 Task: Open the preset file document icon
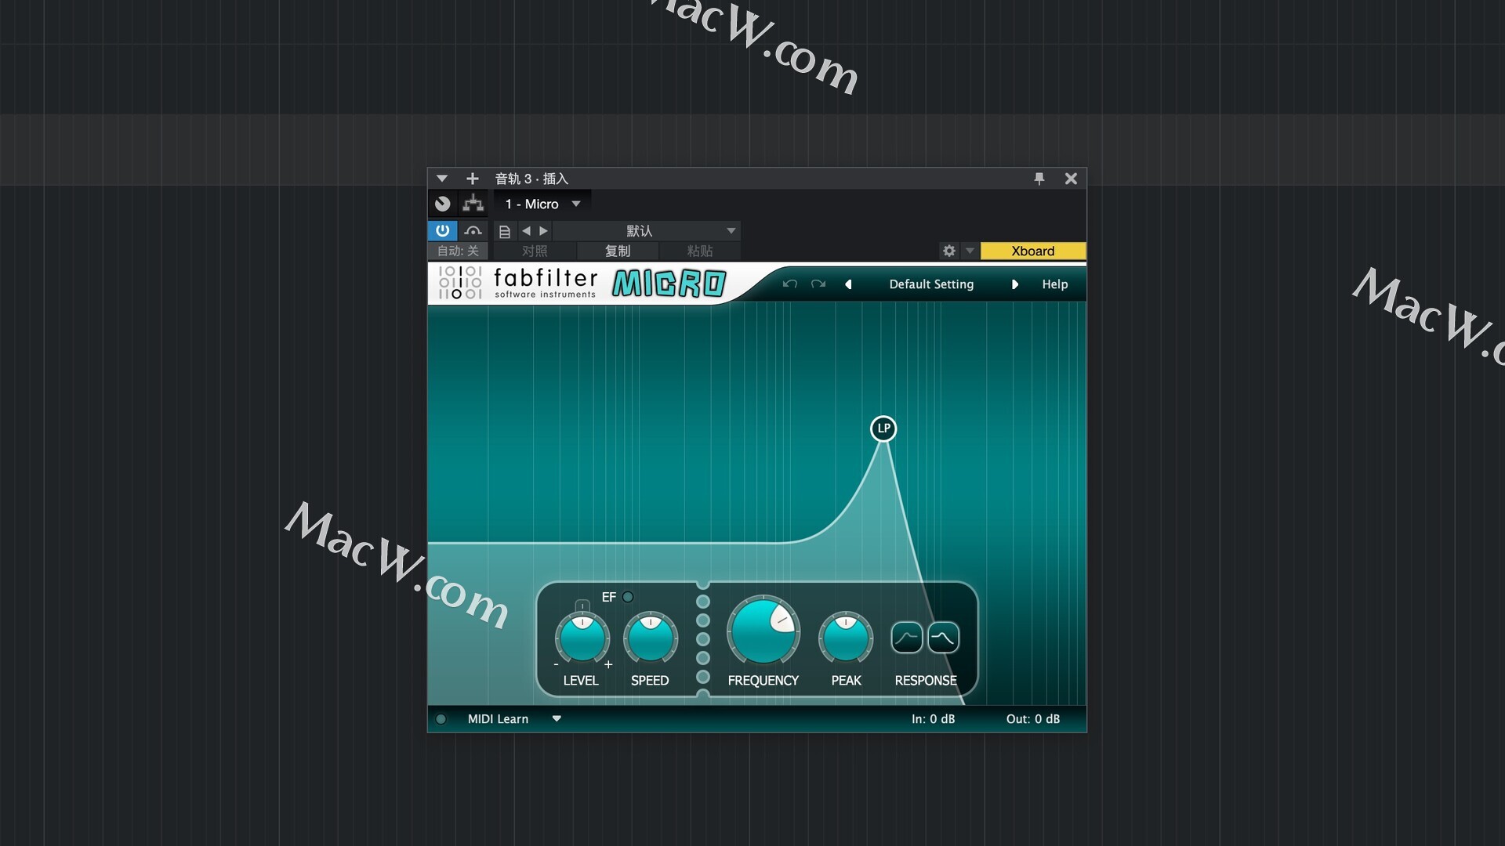(x=505, y=231)
